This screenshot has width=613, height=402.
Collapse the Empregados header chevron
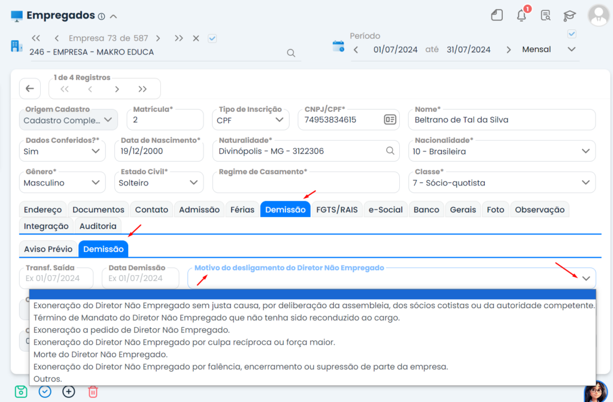click(x=113, y=16)
